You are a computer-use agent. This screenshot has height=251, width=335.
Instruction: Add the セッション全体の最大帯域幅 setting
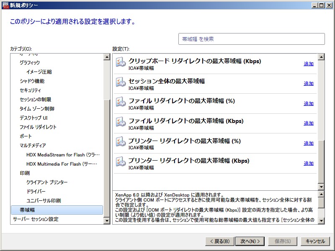pos(308,83)
